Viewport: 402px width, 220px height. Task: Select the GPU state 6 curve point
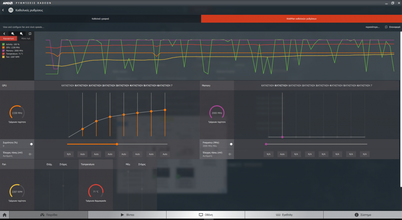[x=151, y=111]
